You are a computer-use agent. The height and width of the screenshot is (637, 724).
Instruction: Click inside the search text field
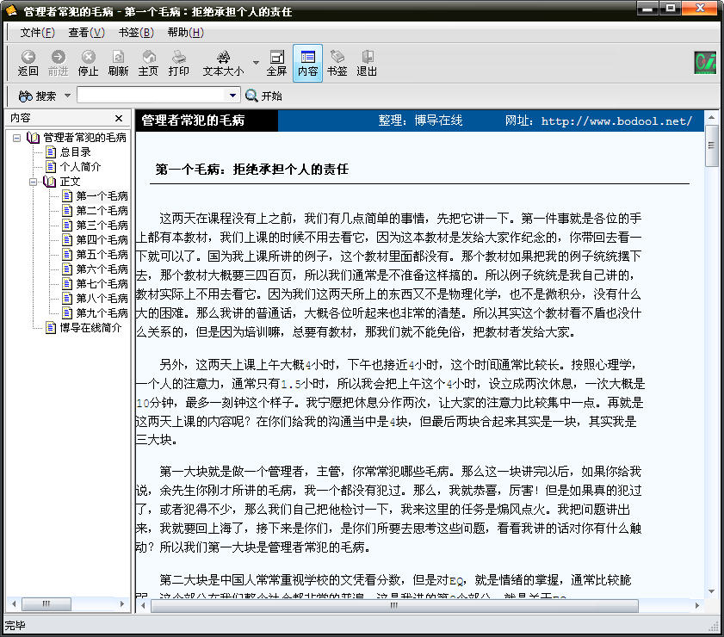tap(152, 96)
